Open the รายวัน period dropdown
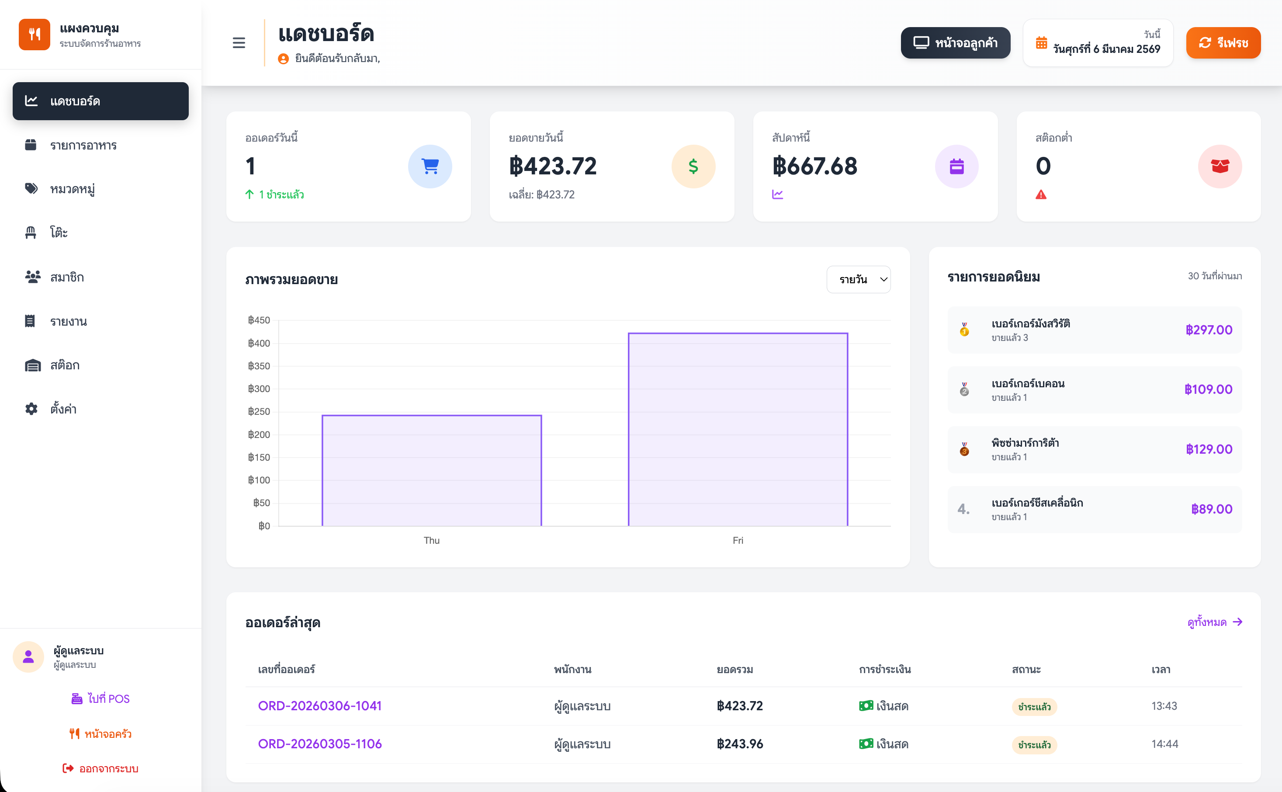This screenshot has height=792, width=1282. (x=858, y=279)
